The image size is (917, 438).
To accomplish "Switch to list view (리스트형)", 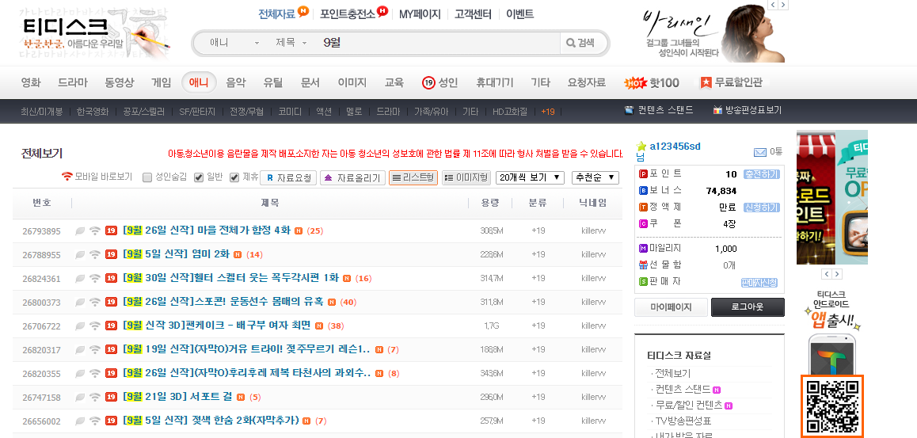I will (413, 177).
